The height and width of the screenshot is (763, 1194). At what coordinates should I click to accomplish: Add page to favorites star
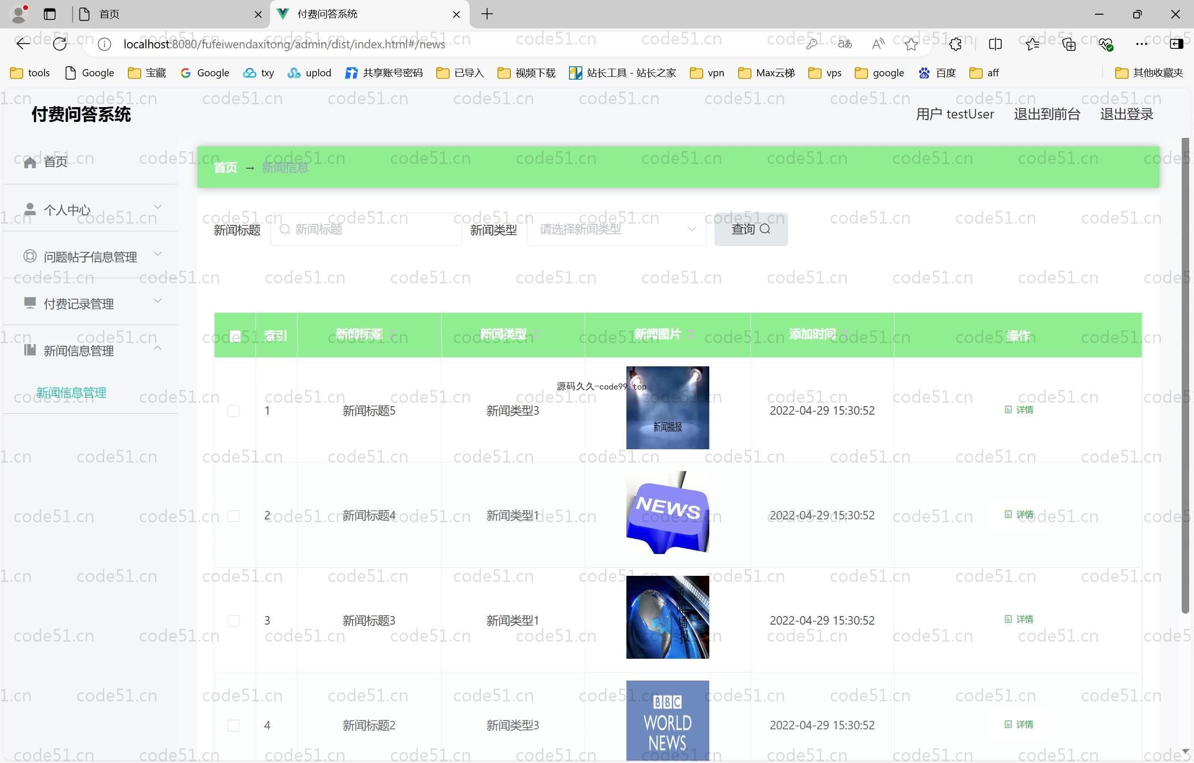[911, 44]
